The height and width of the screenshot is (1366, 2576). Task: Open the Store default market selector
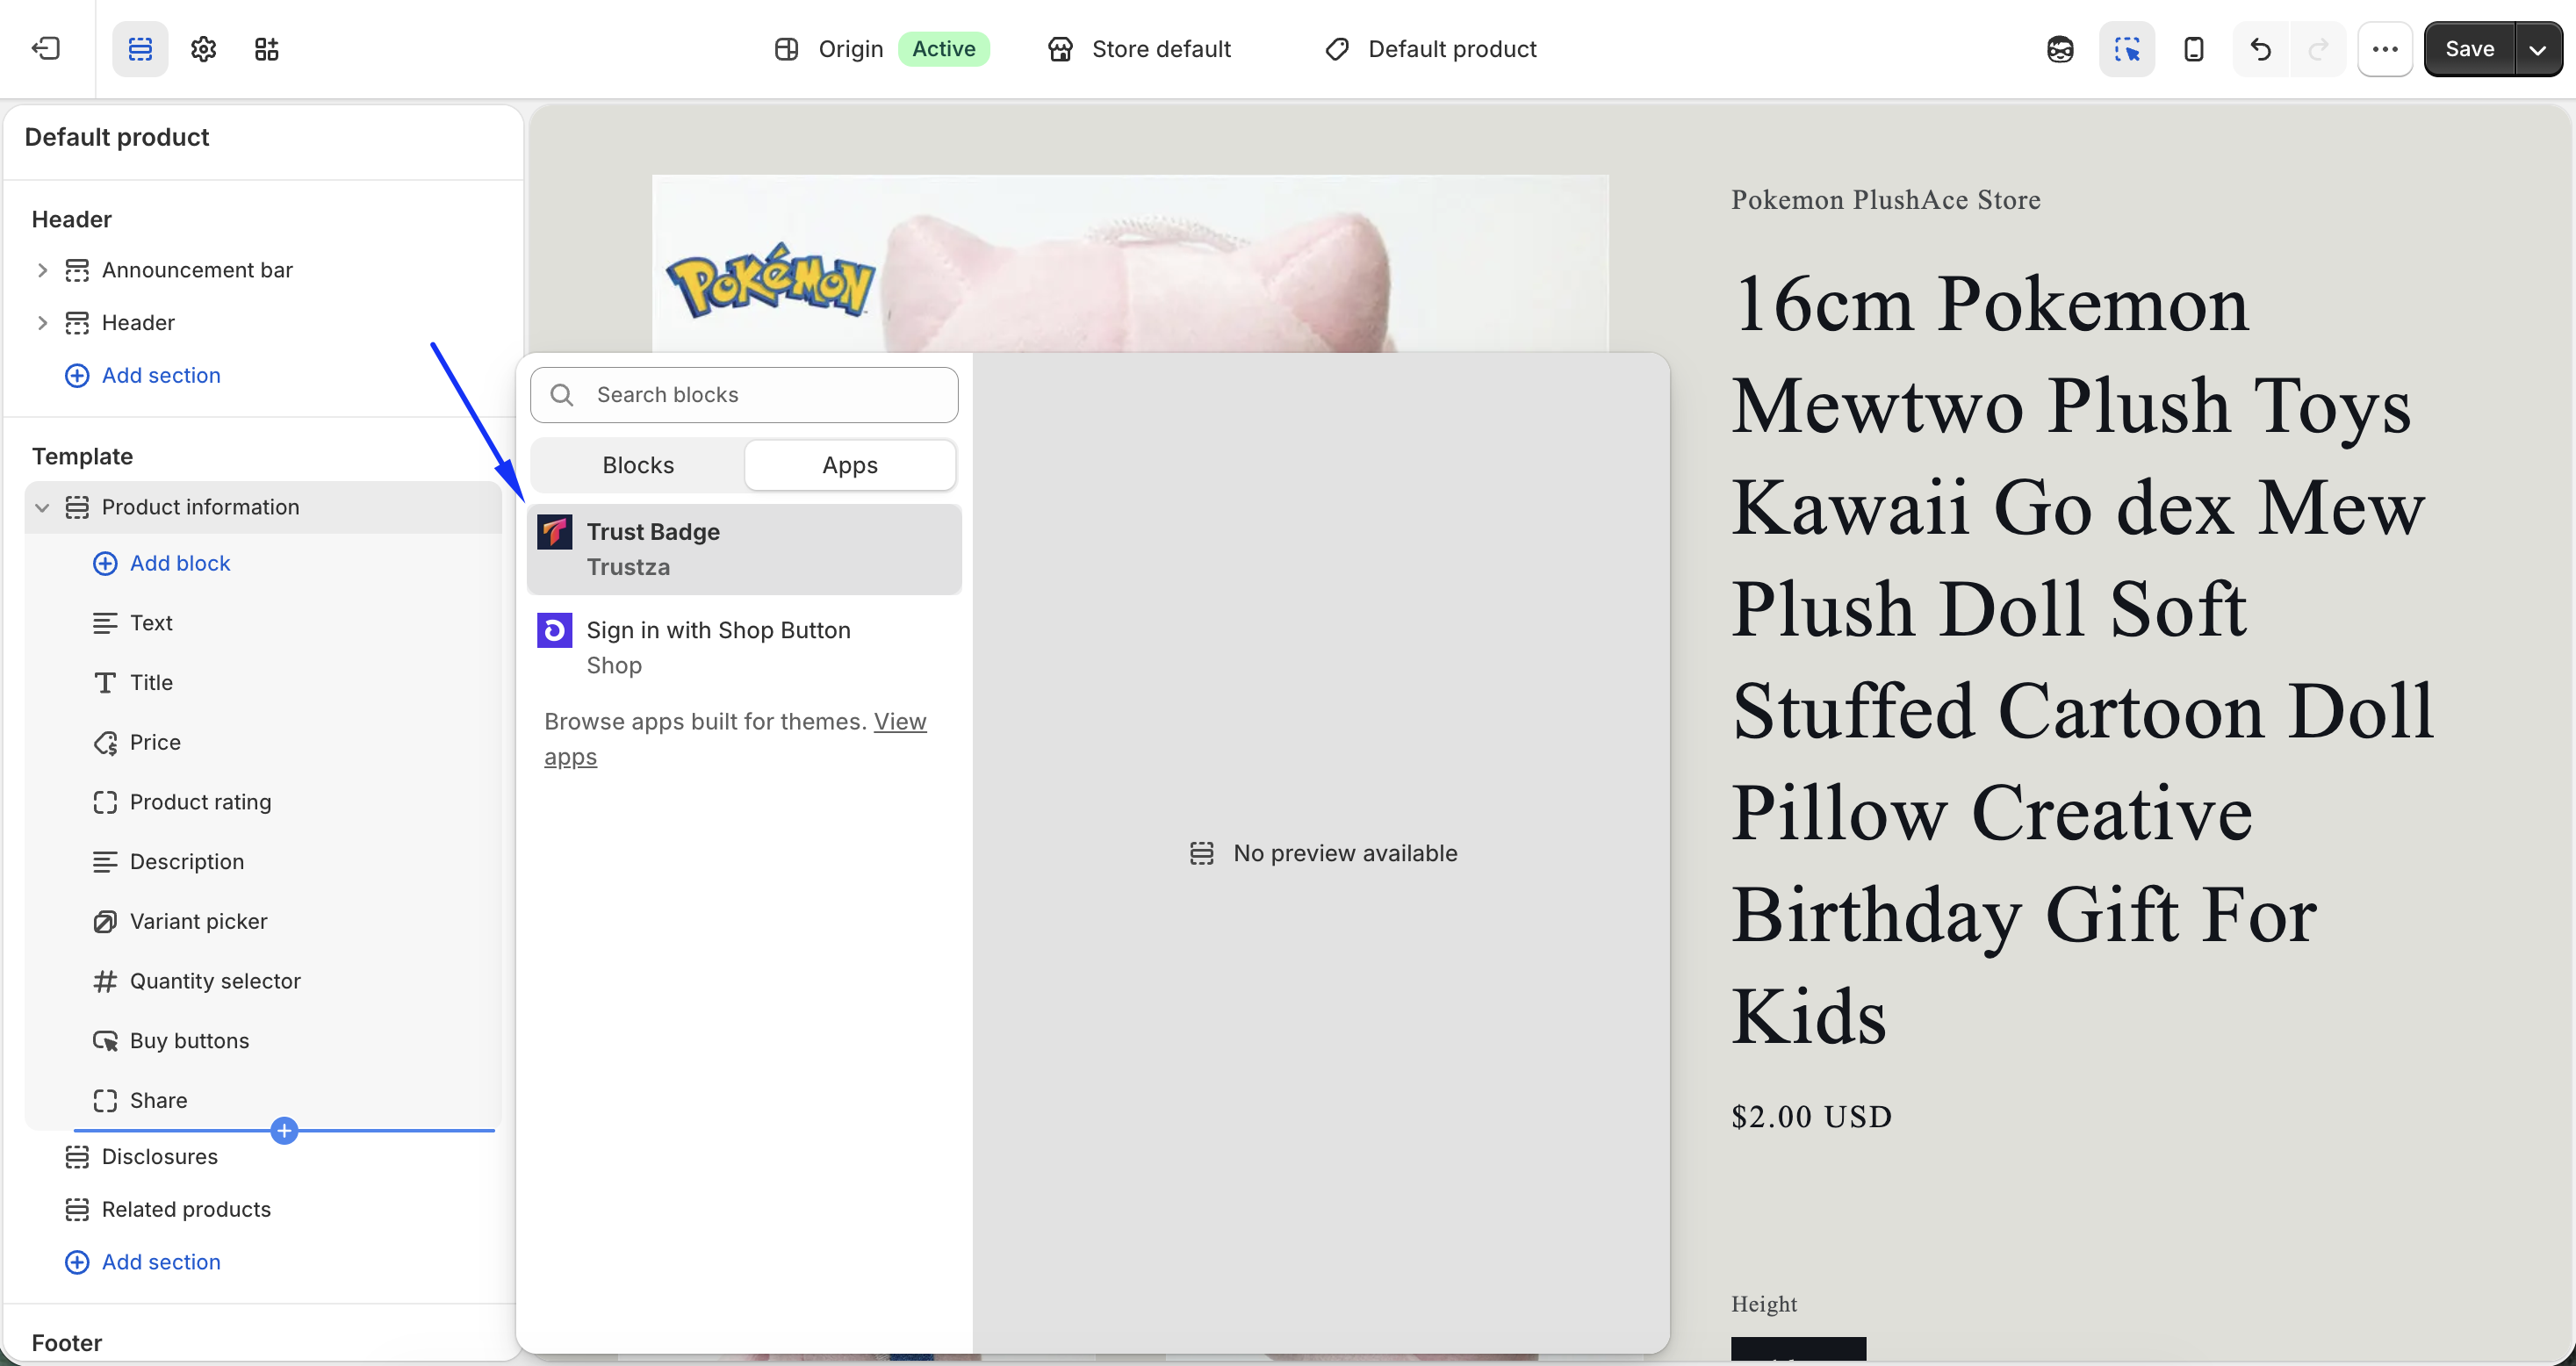tap(1139, 49)
